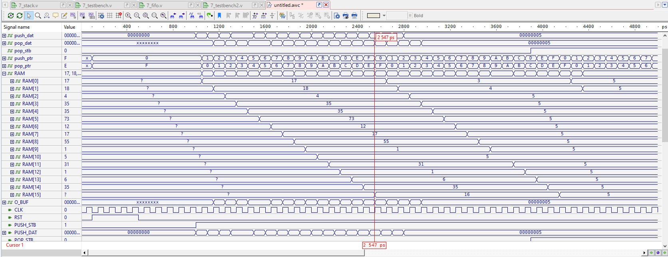Screen dimensions: 668x257
Task: Click the remove grid icon with red mark
Action: point(119,16)
